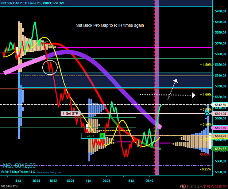This screenshot has width=228, height=189.
Task: Select the 5583,75 entry price marker
Action: (x=219, y=136)
